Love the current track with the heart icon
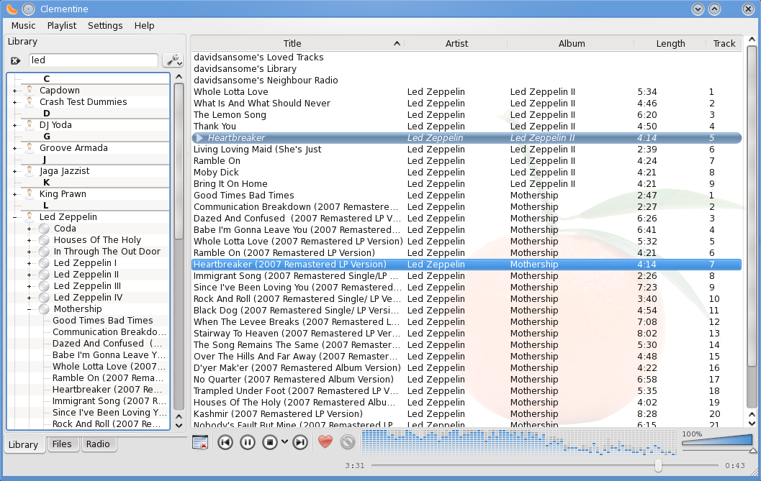This screenshot has height=481, width=761. pos(325,441)
